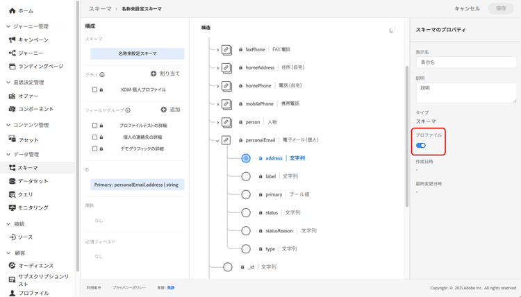The height and width of the screenshot is (297, 521).
Task: Expand the homePhone tree node
Action: 217,86
